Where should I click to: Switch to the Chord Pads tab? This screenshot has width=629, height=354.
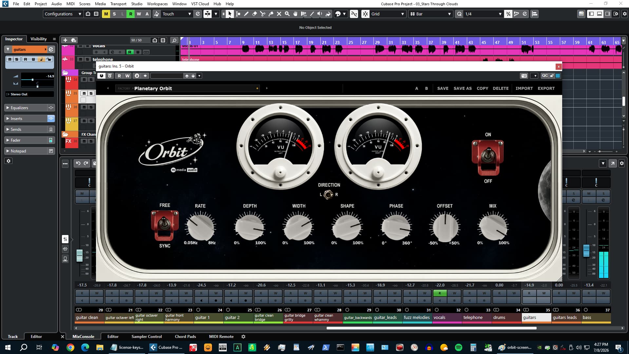coord(185,337)
